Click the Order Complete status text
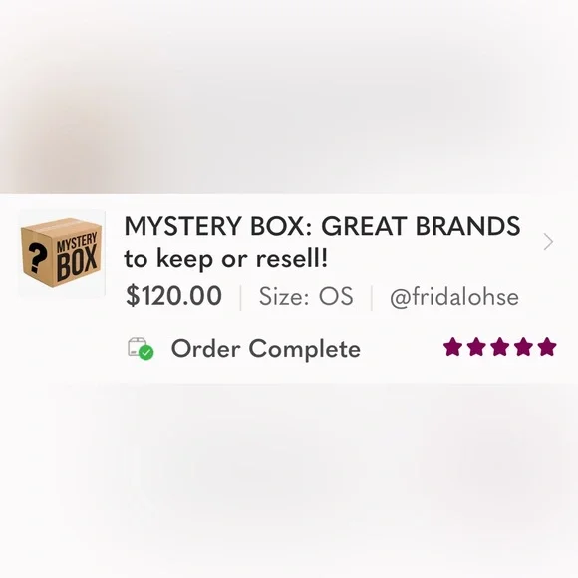Viewport: 578px width, 578px height. pos(266,349)
